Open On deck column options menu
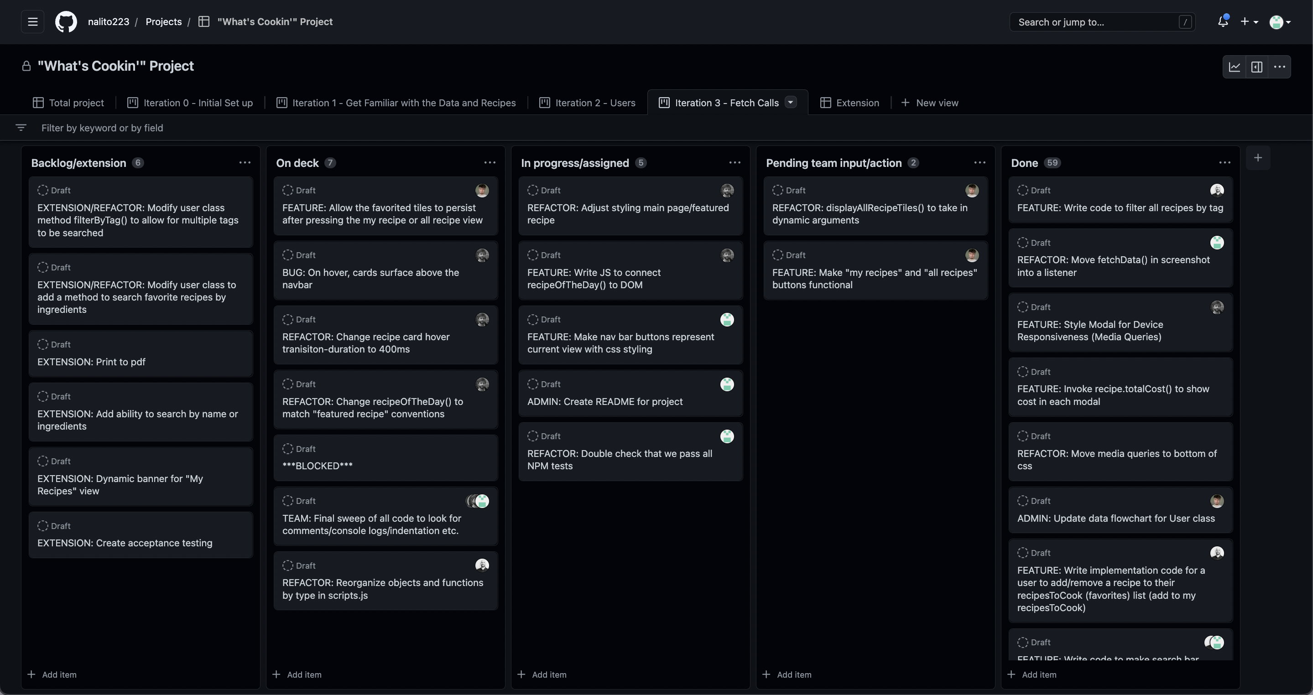 tap(490, 162)
